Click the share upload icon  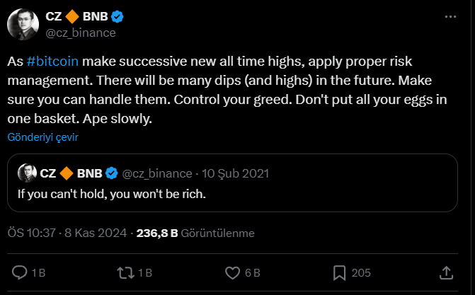pos(447,272)
